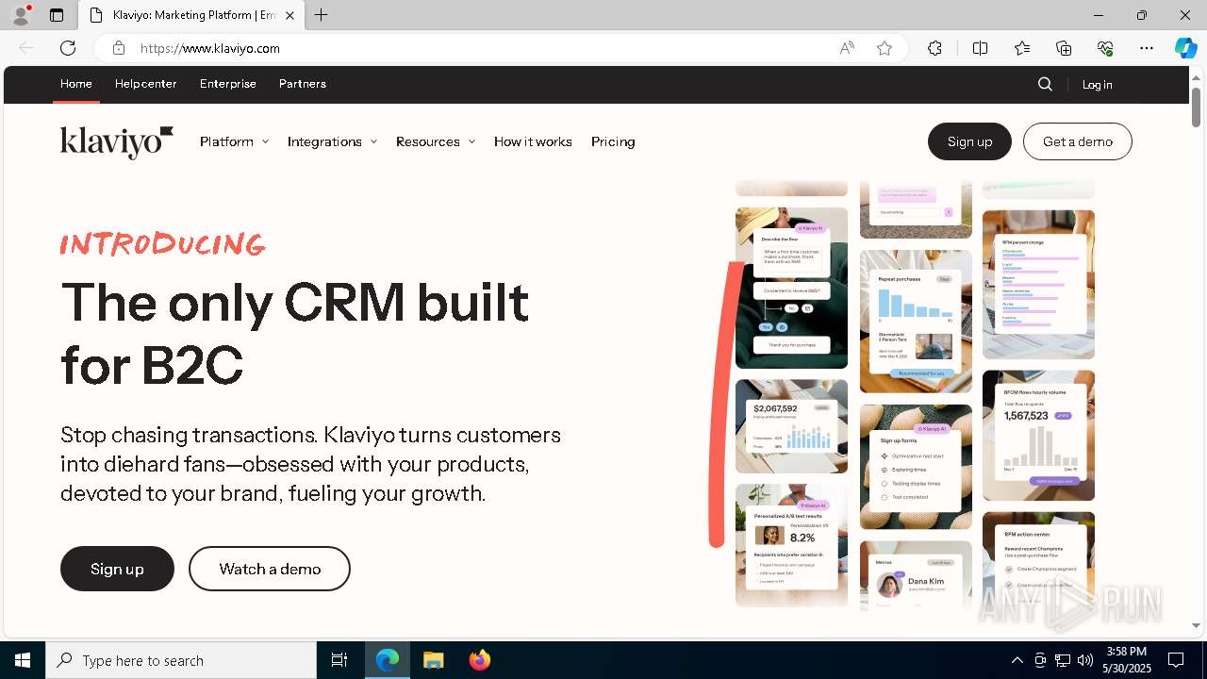Open File Explorer from the taskbar
The height and width of the screenshot is (679, 1207).
point(433,660)
